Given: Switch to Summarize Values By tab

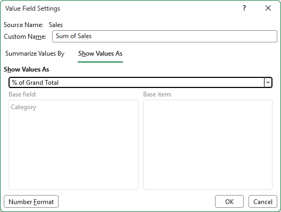Looking at the screenshot, I should [35, 54].
